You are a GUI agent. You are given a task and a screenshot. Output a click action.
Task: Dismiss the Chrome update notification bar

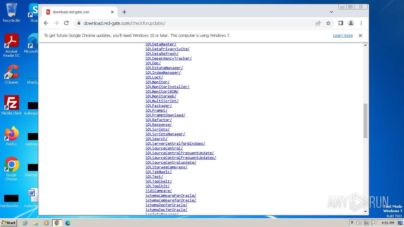point(360,36)
